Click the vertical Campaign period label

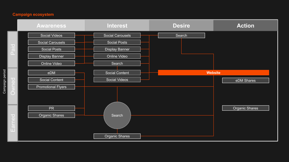[4, 82]
